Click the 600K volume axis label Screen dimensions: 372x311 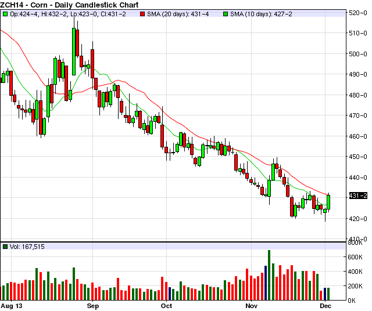[x=355, y=257]
